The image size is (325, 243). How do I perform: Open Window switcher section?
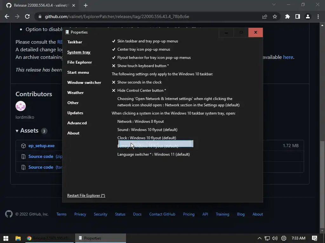(x=84, y=83)
